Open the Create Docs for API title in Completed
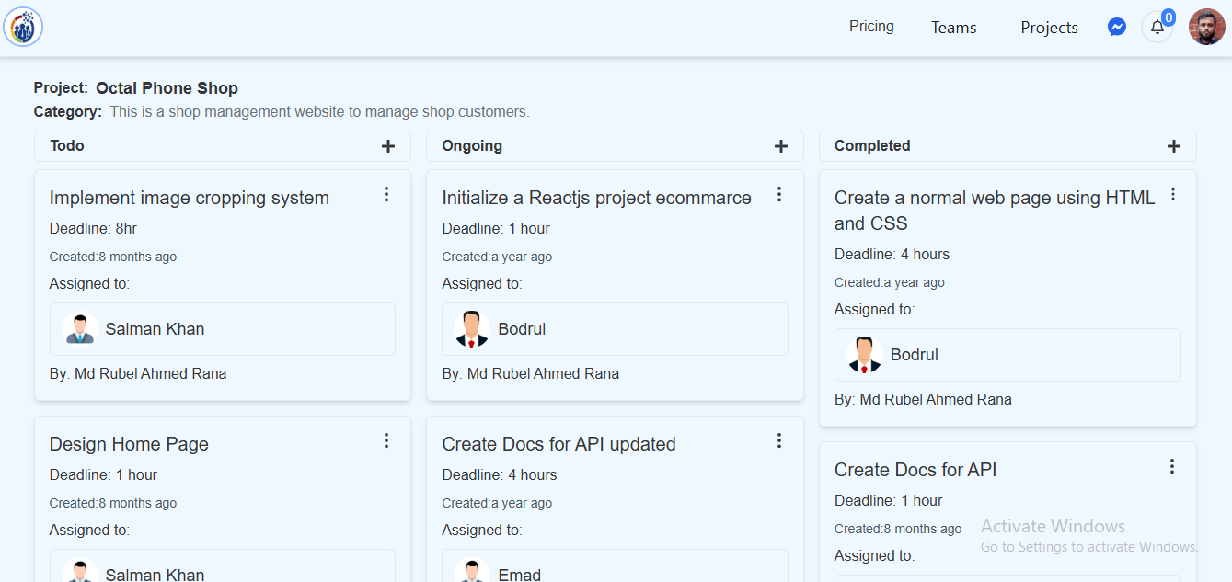The width and height of the screenshot is (1232, 582). click(915, 470)
